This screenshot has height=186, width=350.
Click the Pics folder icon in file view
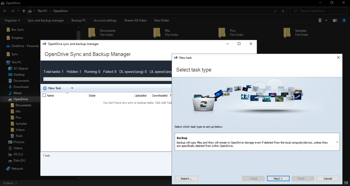tap(222, 33)
